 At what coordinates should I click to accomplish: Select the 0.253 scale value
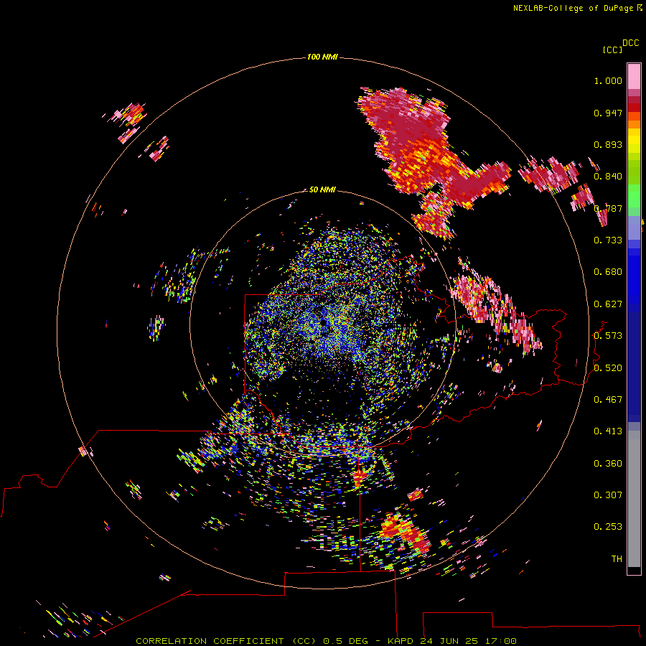608,527
